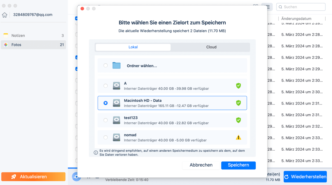This screenshot has width=332, height=185.
Task: Click the green shield for drive A
Action: [x=238, y=86]
